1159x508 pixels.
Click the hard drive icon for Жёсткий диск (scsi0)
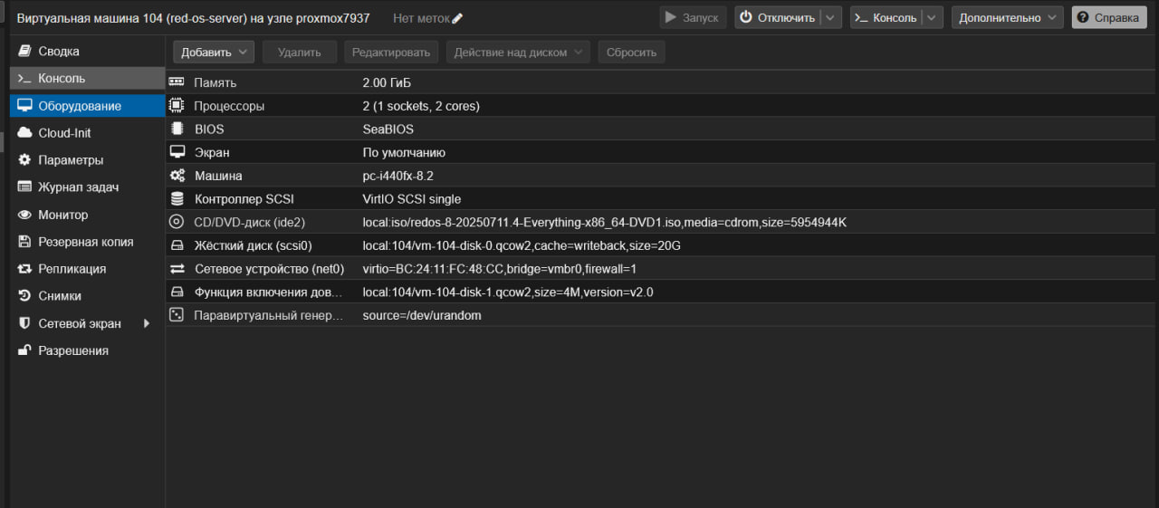(177, 245)
